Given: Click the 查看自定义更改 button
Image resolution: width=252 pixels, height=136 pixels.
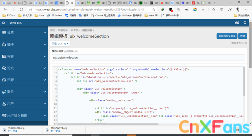Looking at the screenshot, I should pos(226,36).
